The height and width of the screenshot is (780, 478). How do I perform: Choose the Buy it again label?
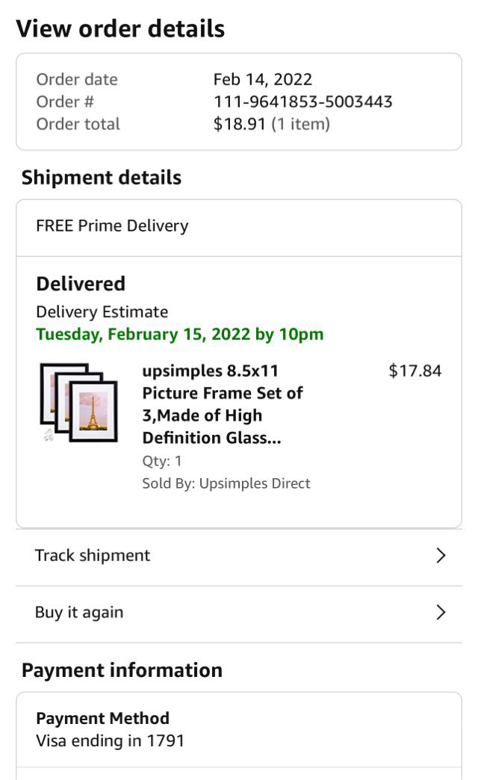click(x=79, y=613)
